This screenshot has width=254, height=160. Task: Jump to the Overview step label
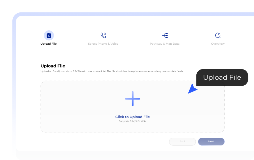(x=218, y=44)
